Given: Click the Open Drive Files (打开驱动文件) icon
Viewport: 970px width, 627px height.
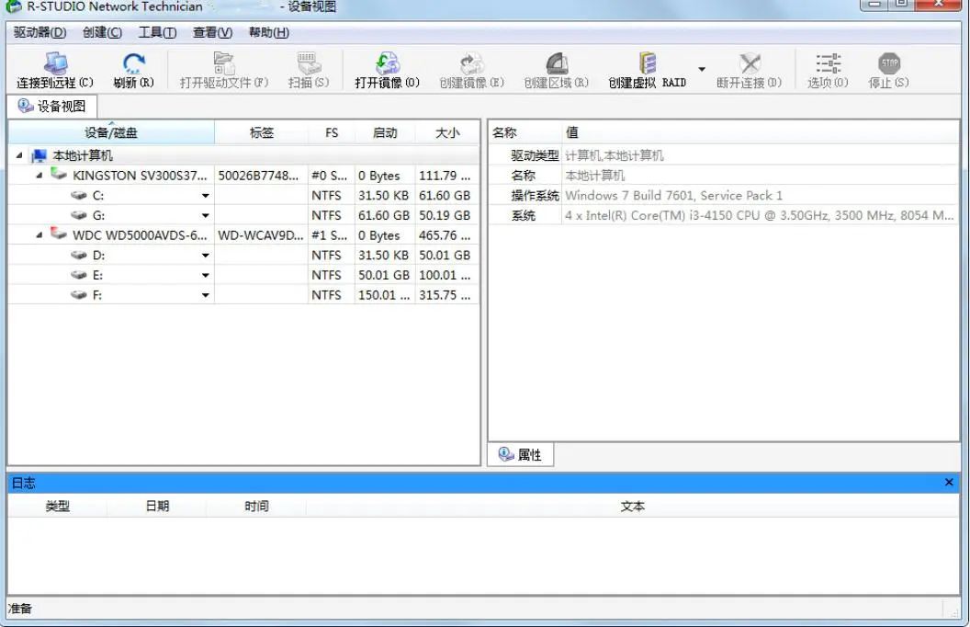Looking at the screenshot, I should [x=223, y=63].
